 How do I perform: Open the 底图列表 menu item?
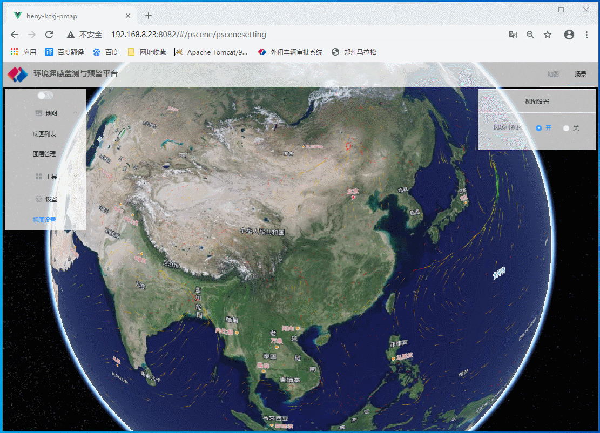pos(44,134)
